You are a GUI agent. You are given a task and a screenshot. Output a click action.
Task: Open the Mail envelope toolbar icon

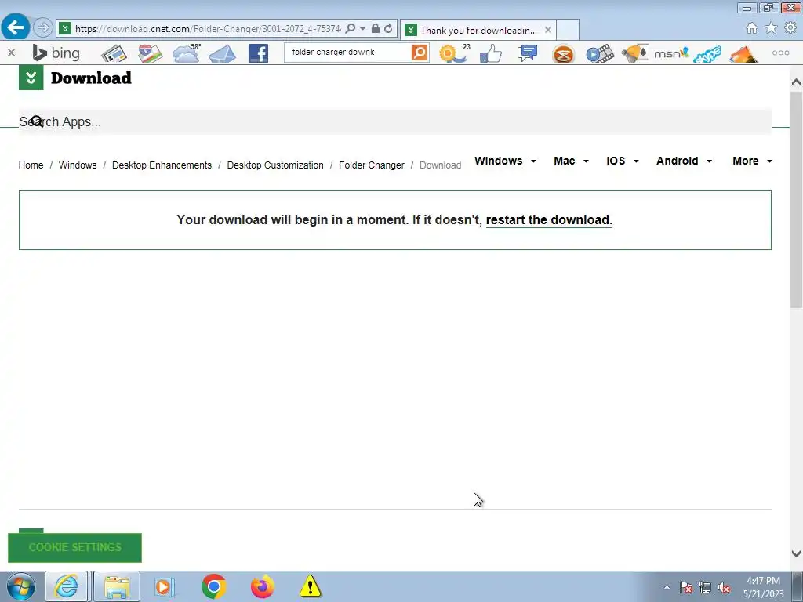coord(222,53)
